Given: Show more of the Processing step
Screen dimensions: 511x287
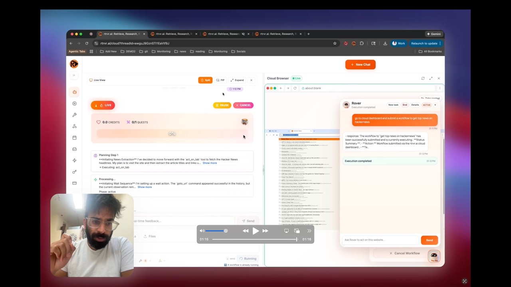Looking at the screenshot, I should (x=145, y=187).
